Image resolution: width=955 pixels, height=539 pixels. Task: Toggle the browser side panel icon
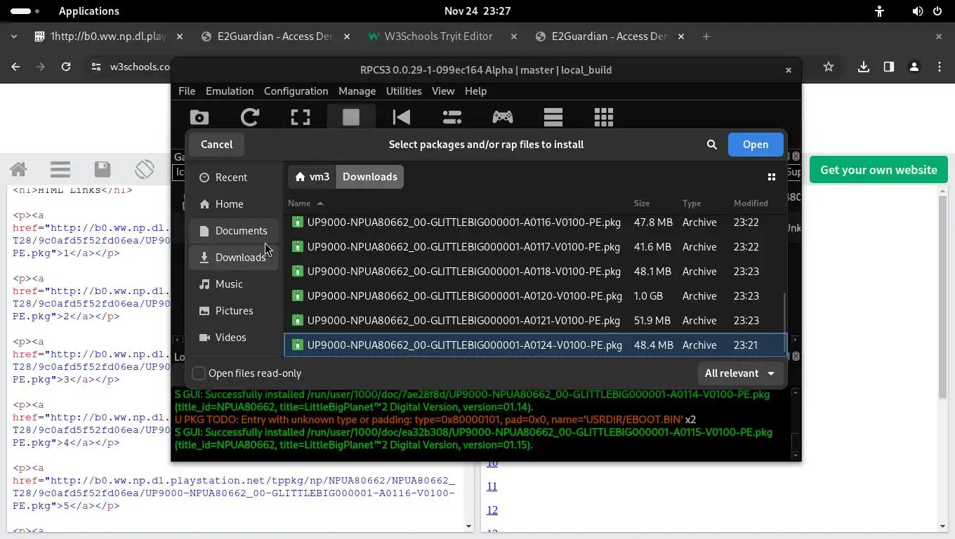click(x=889, y=67)
